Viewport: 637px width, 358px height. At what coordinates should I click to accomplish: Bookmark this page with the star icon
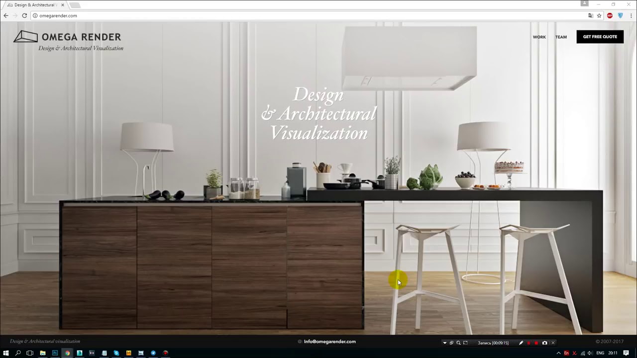click(599, 15)
